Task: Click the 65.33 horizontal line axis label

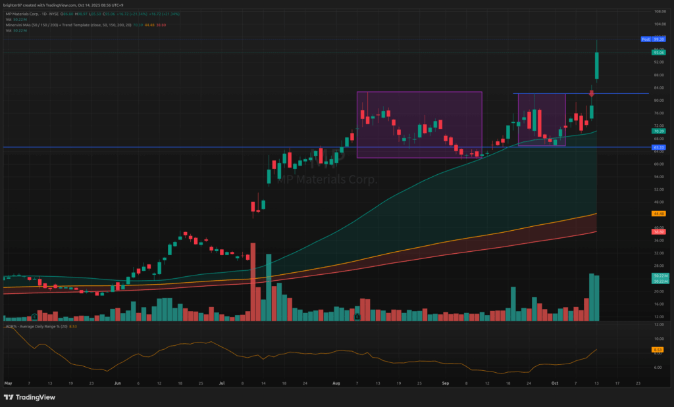Action: 658,147
